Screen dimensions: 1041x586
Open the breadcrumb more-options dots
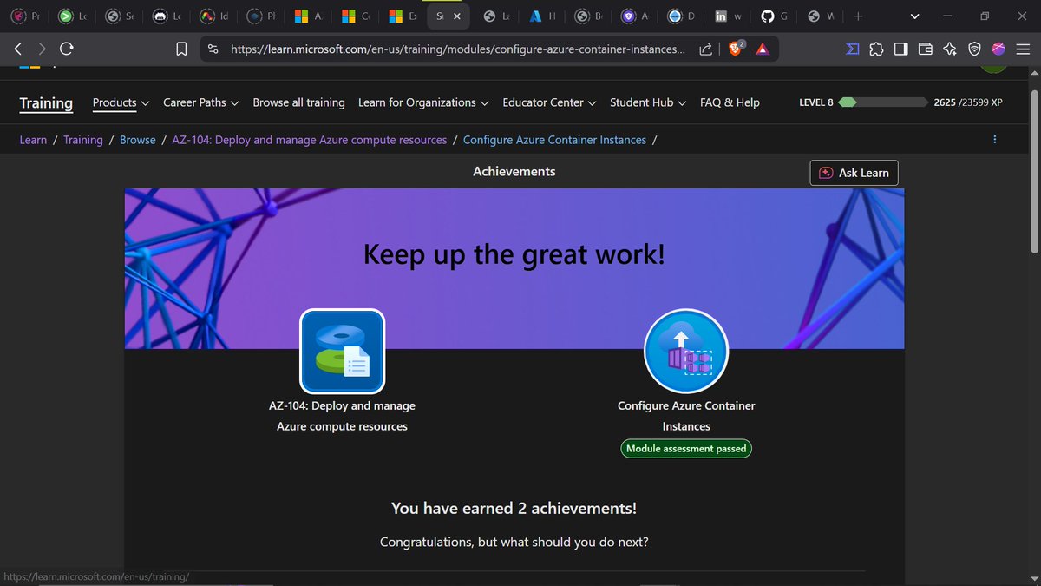point(994,140)
